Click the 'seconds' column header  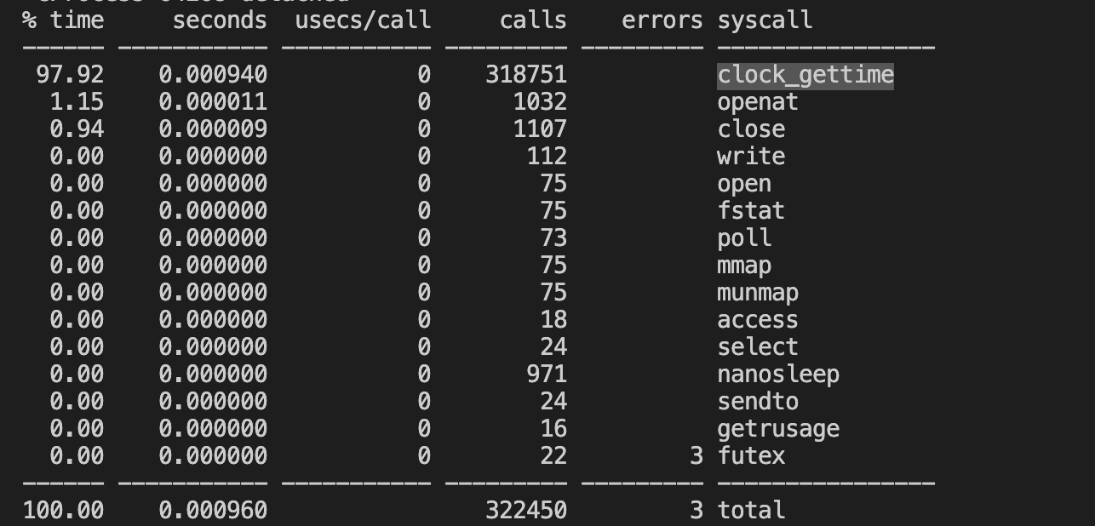[x=220, y=20]
